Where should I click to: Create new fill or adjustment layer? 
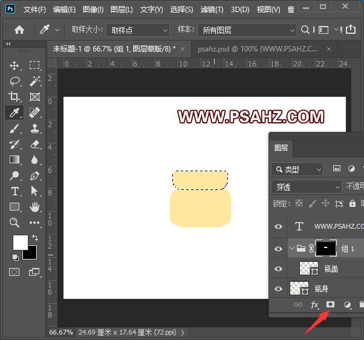(347, 305)
